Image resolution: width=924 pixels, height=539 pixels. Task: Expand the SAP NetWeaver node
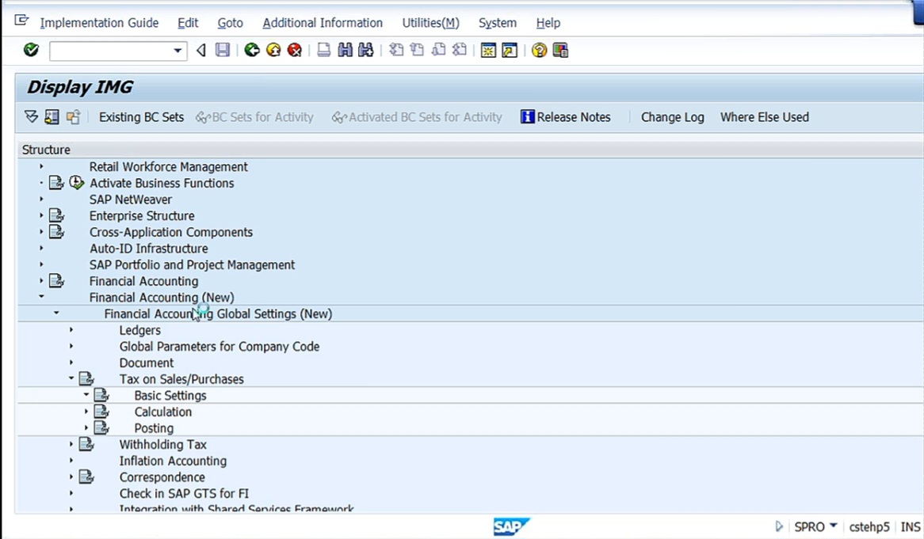click(41, 199)
